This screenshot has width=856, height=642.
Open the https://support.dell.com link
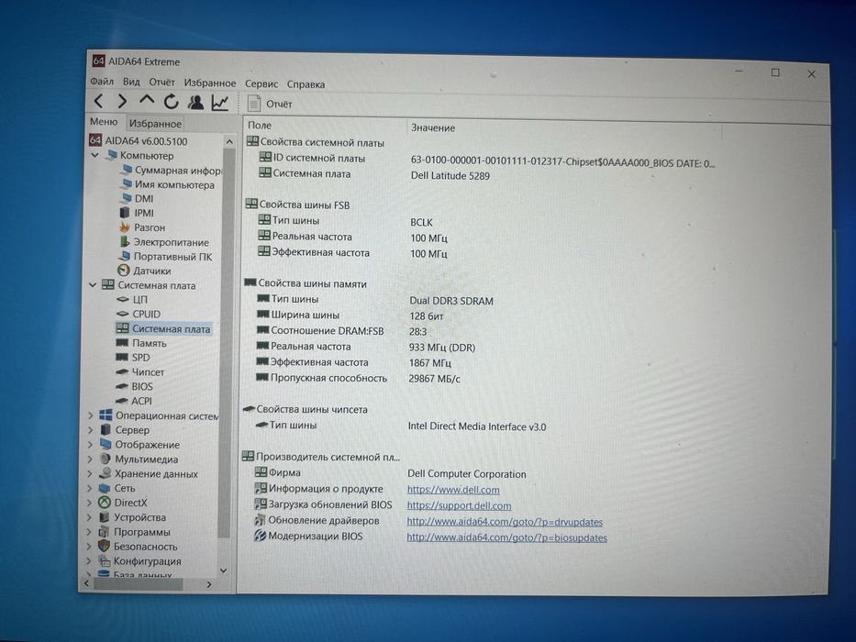[459, 505]
